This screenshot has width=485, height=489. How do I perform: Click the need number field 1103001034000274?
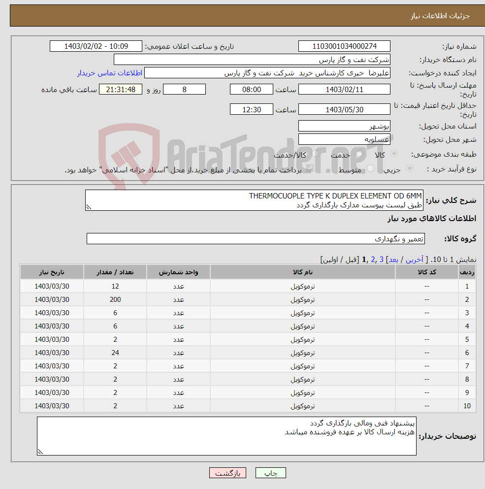(344, 46)
